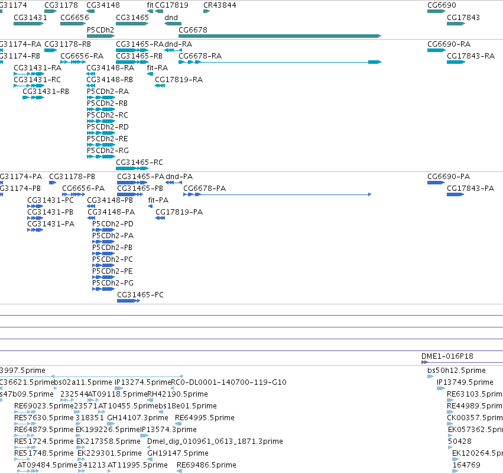The width and height of the screenshot is (503, 474).
Task: Click the CG31465-PC protein label
Action: (140, 295)
